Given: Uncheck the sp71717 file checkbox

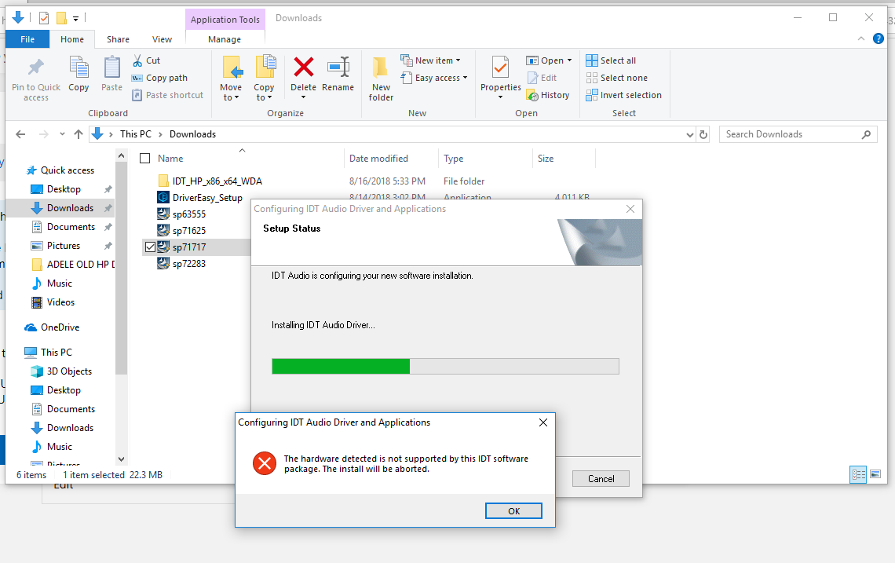Looking at the screenshot, I should 150,247.
